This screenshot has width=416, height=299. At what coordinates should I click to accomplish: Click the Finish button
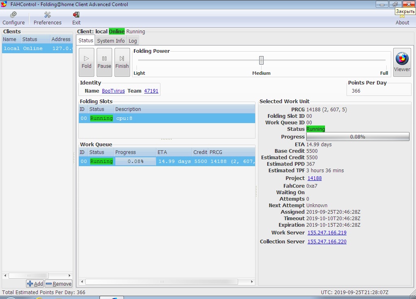pos(122,62)
